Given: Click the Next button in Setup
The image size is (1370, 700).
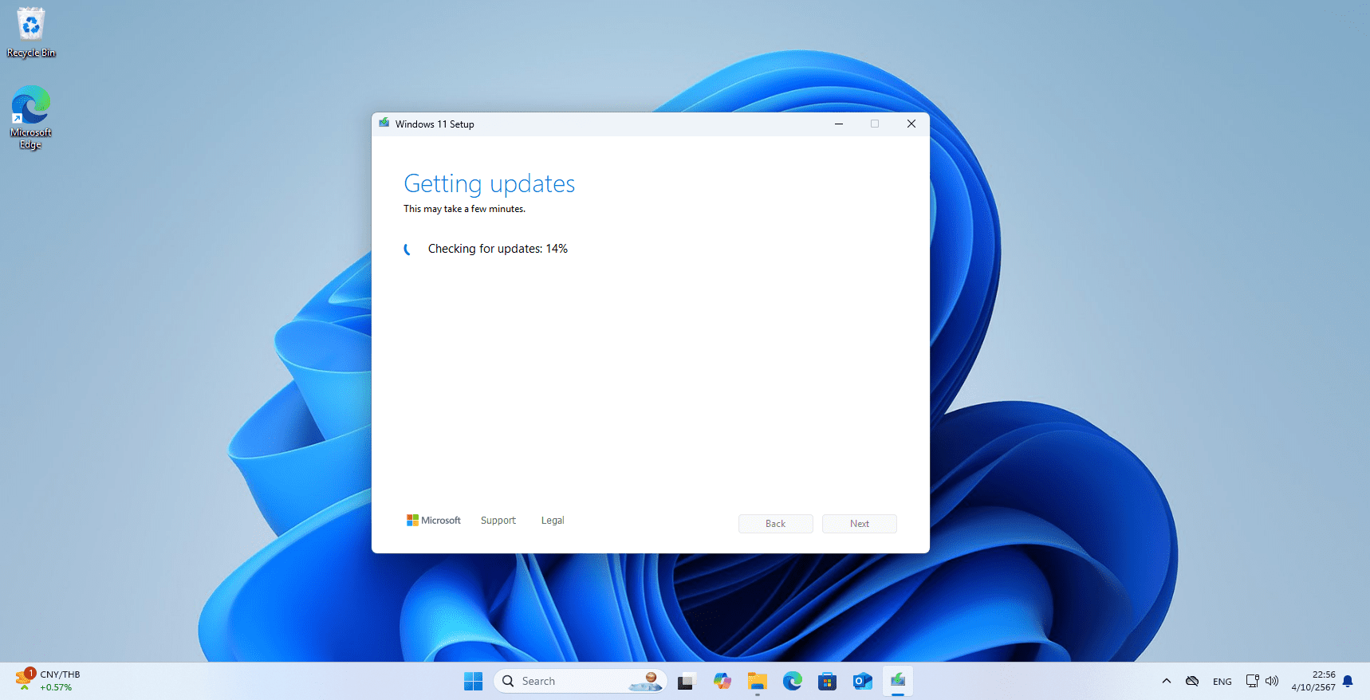Looking at the screenshot, I should pos(859,524).
